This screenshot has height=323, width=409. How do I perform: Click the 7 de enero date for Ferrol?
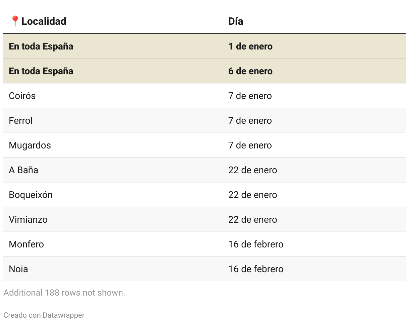pyautogui.click(x=250, y=120)
